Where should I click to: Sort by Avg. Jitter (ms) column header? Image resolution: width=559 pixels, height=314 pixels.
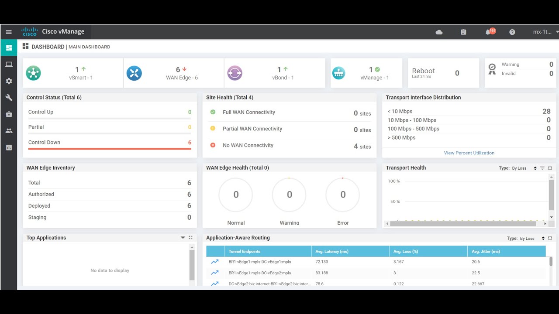[507, 251]
